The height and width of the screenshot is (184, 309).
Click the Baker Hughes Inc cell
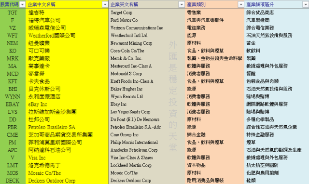(x=147, y=89)
